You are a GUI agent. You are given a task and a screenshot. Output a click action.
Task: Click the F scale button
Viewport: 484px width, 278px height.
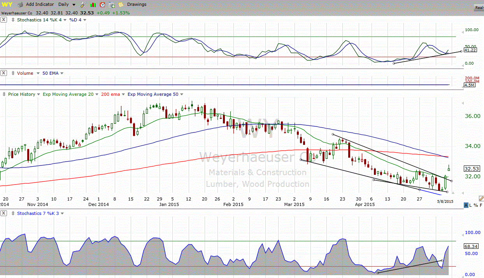click(x=481, y=205)
